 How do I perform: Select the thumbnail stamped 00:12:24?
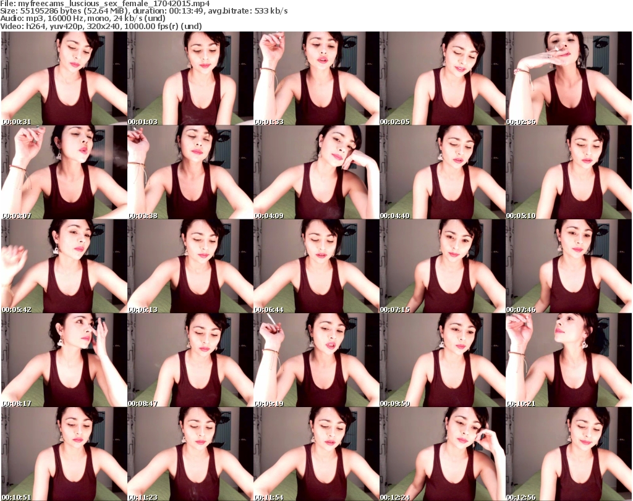coord(443,454)
